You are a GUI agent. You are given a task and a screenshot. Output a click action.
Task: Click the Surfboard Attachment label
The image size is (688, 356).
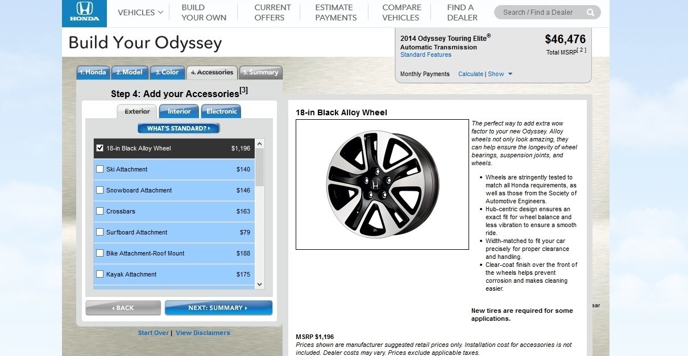coord(136,232)
